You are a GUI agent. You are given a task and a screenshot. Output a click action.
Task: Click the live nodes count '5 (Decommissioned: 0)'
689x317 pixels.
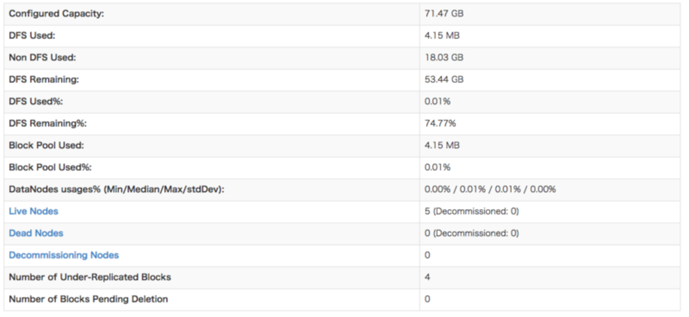[x=471, y=212]
